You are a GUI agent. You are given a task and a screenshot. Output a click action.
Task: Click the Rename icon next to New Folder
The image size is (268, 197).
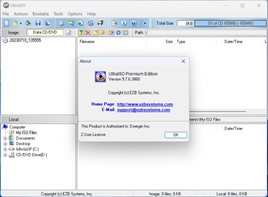(102, 32)
